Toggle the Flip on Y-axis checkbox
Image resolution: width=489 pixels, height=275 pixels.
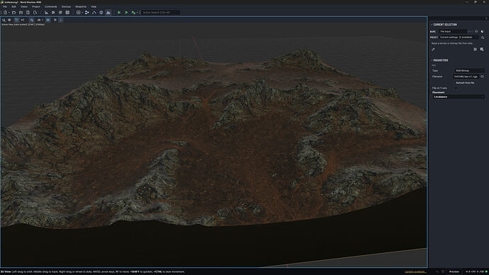click(x=456, y=88)
